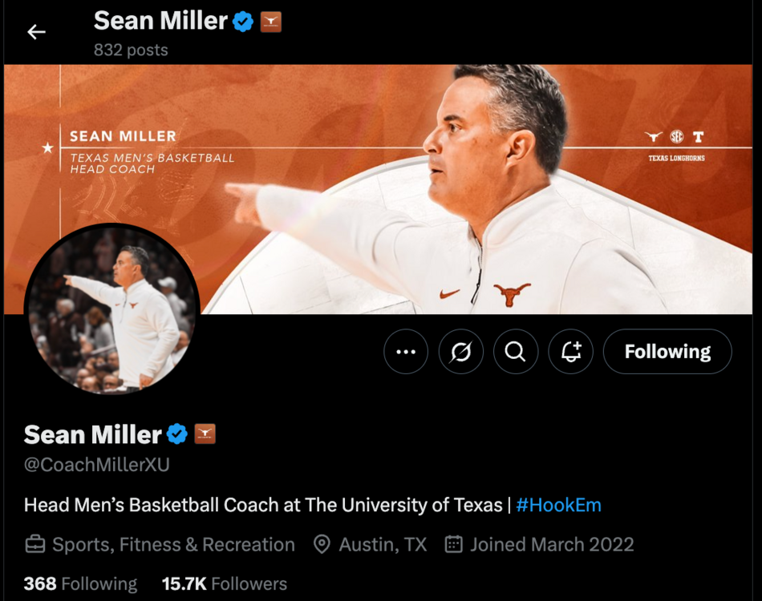Click the back arrow icon
The image size is (762, 601).
click(36, 32)
